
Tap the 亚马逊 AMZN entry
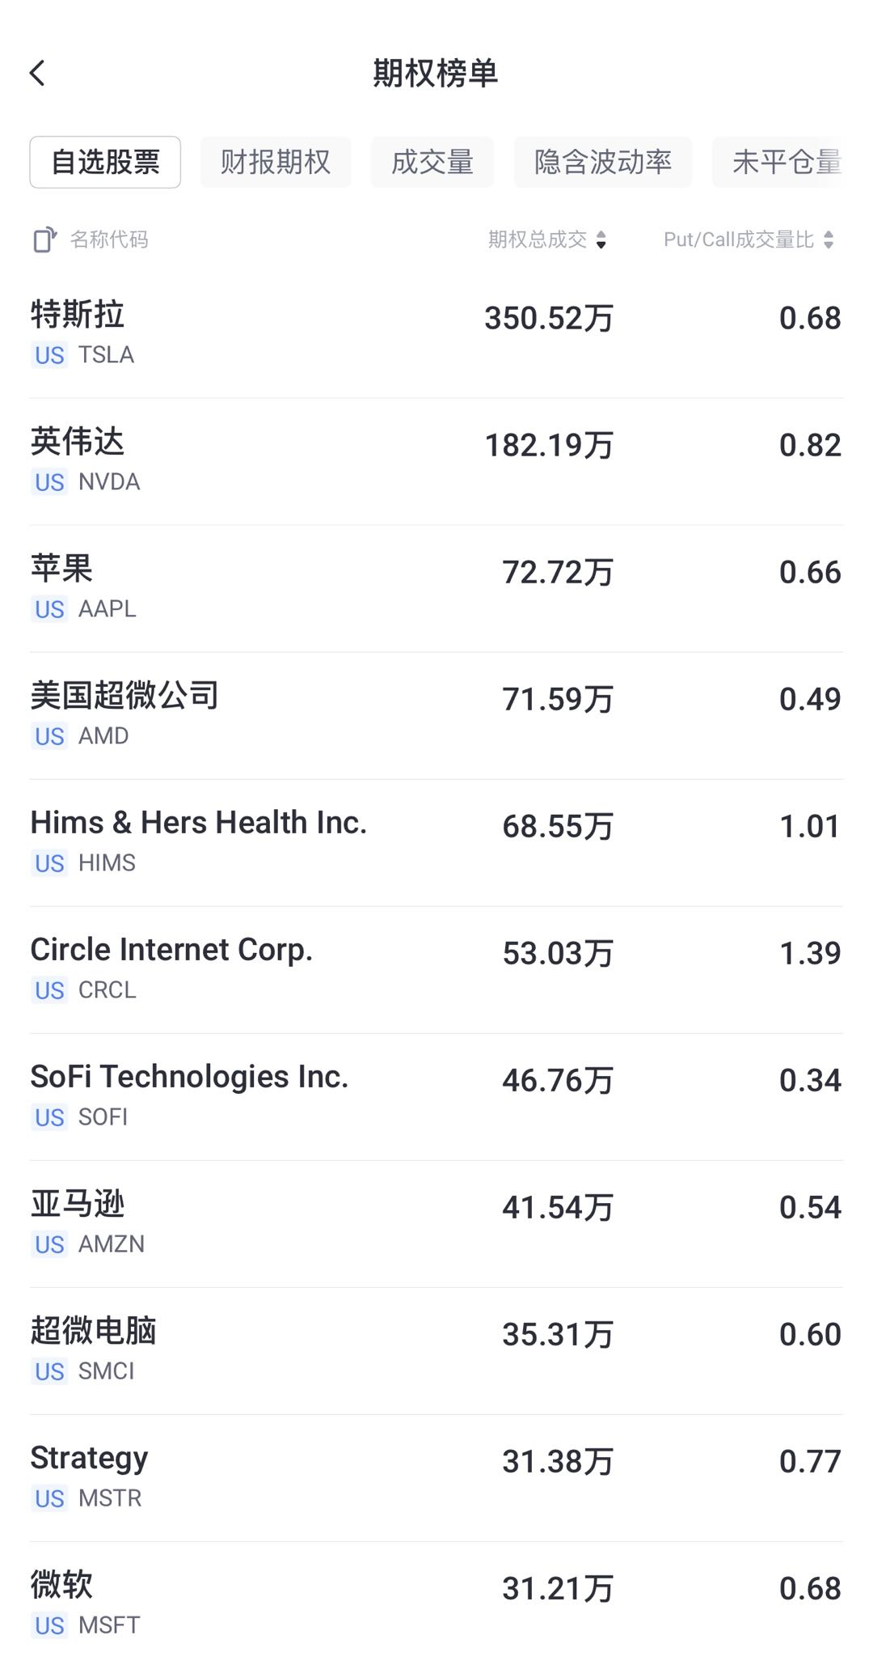click(436, 1222)
